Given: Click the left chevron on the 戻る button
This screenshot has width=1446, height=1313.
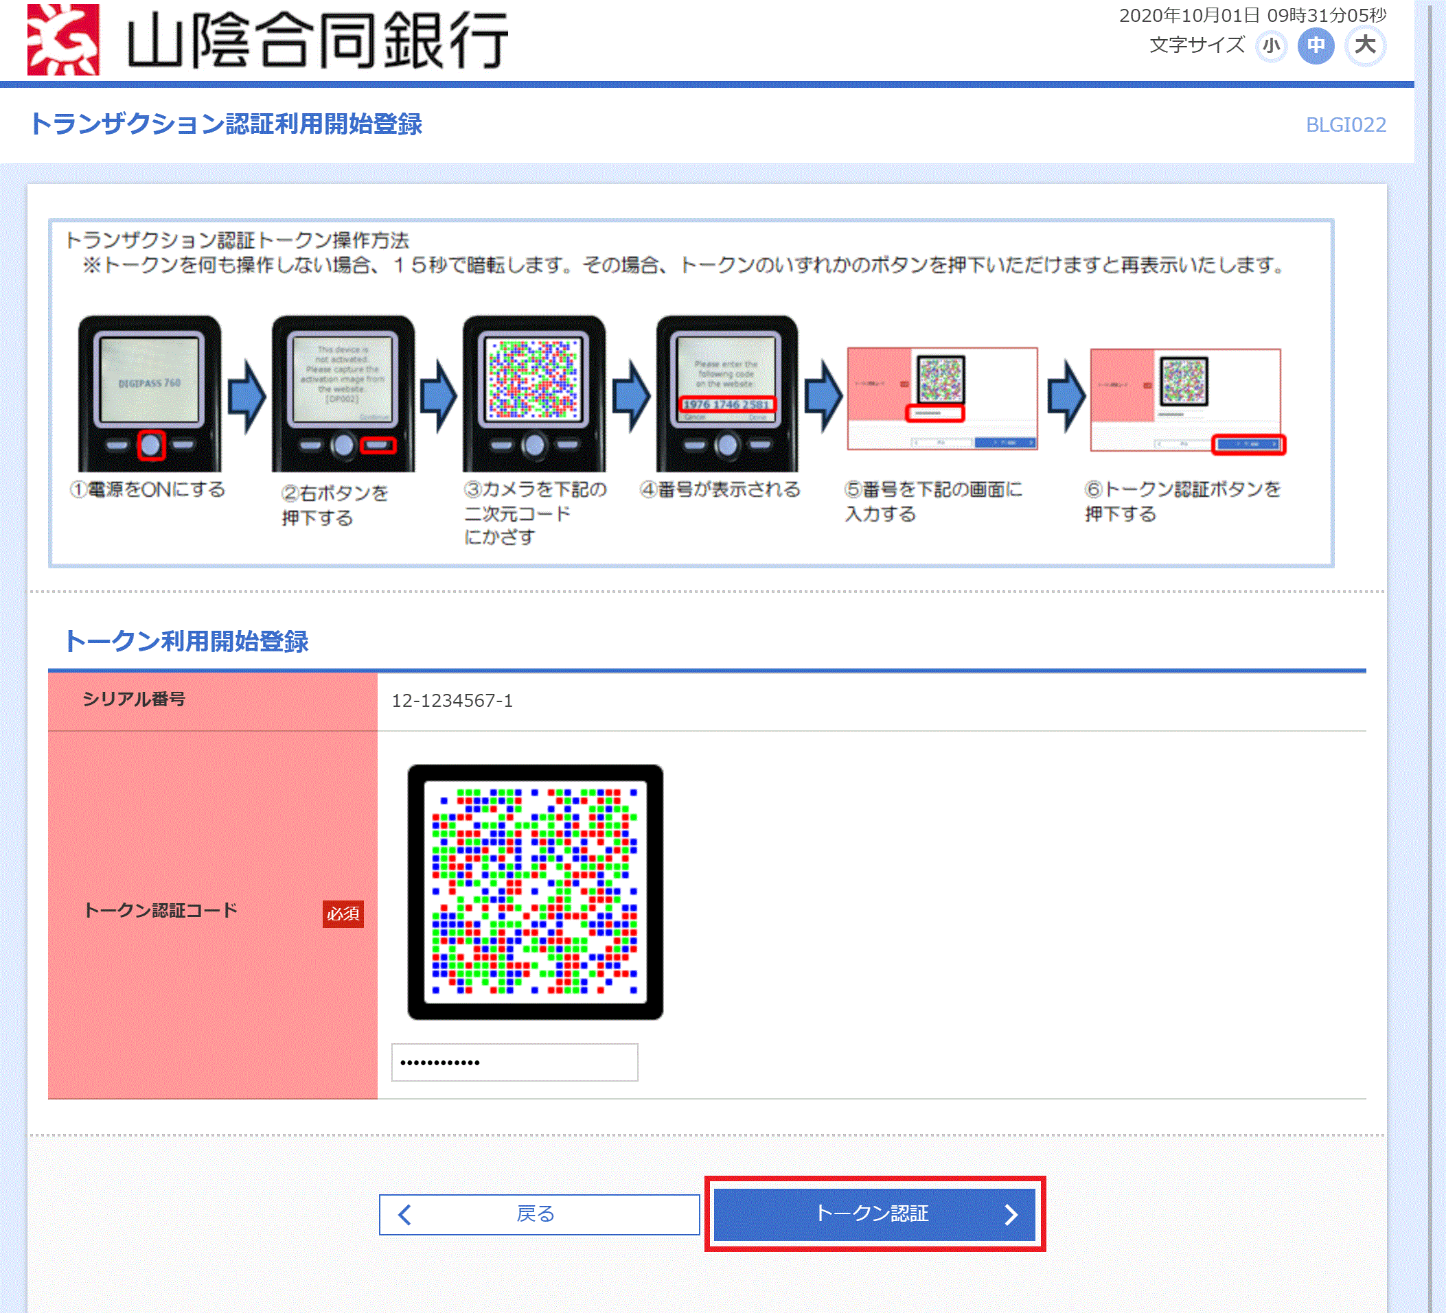Looking at the screenshot, I should 404,1215.
